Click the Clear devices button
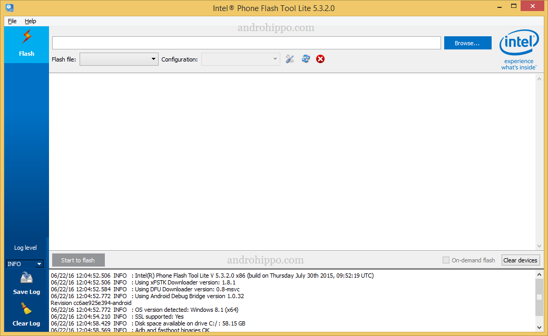The width and height of the screenshot is (548, 336). coord(521,260)
